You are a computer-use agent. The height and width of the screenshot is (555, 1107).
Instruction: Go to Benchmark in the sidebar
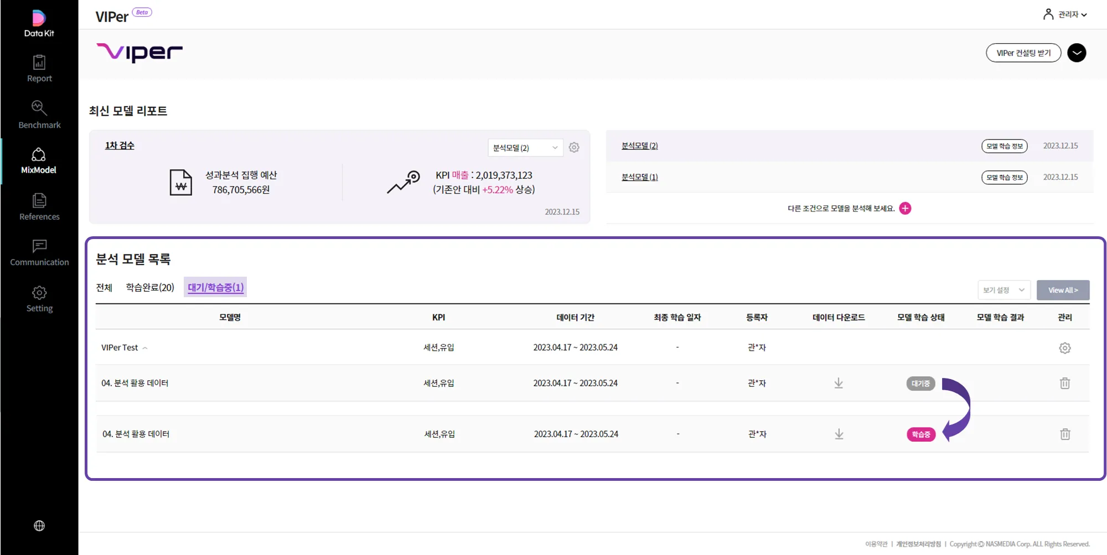tap(39, 115)
